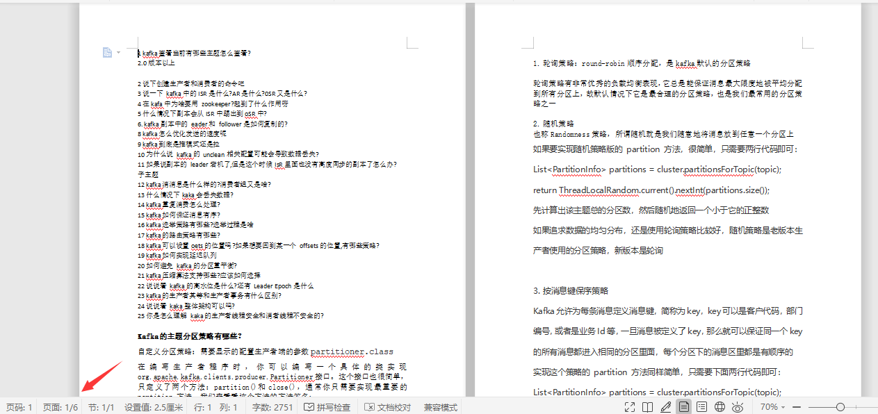Click line 4 about zookeeper in kafka

point(213,104)
